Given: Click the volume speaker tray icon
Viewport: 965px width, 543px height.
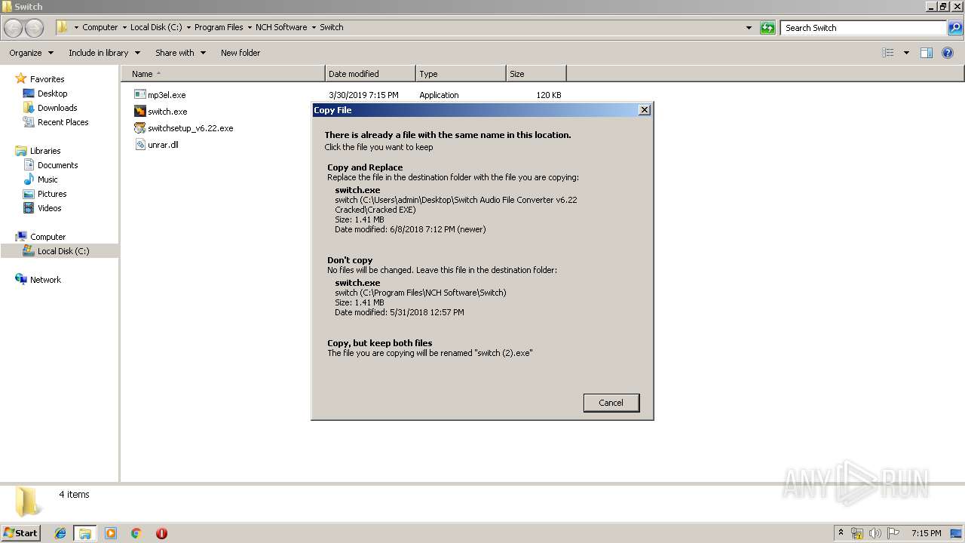Looking at the screenshot, I should (875, 533).
